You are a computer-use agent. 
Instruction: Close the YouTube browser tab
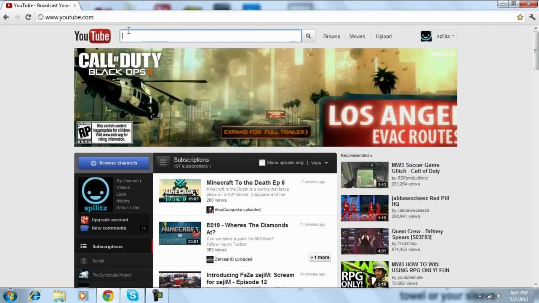[x=75, y=5]
